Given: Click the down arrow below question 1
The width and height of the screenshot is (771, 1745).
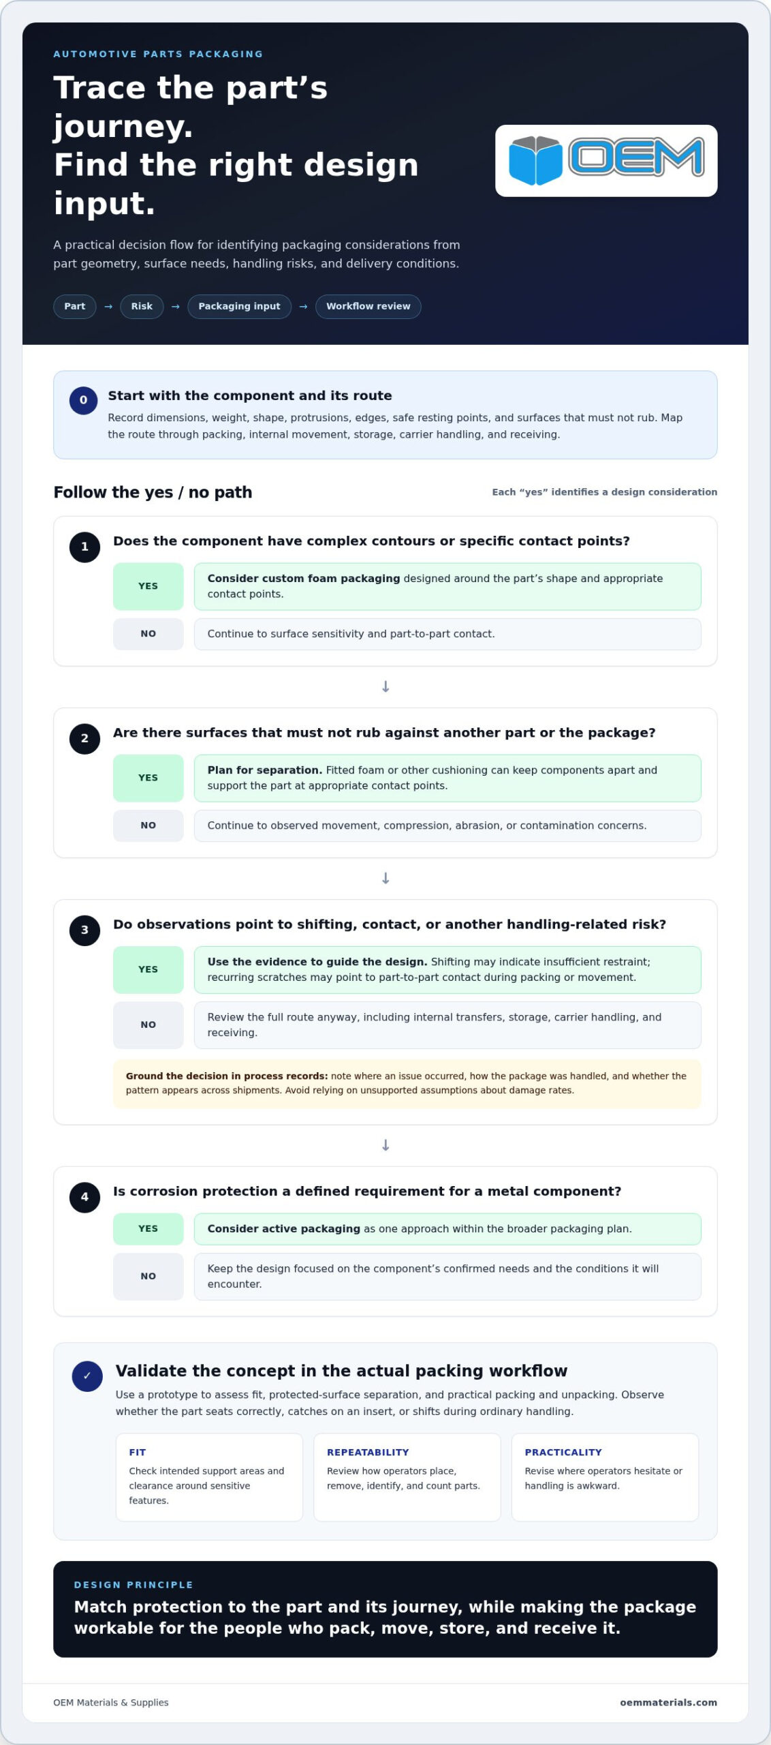Looking at the screenshot, I should pyautogui.click(x=385, y=686).
